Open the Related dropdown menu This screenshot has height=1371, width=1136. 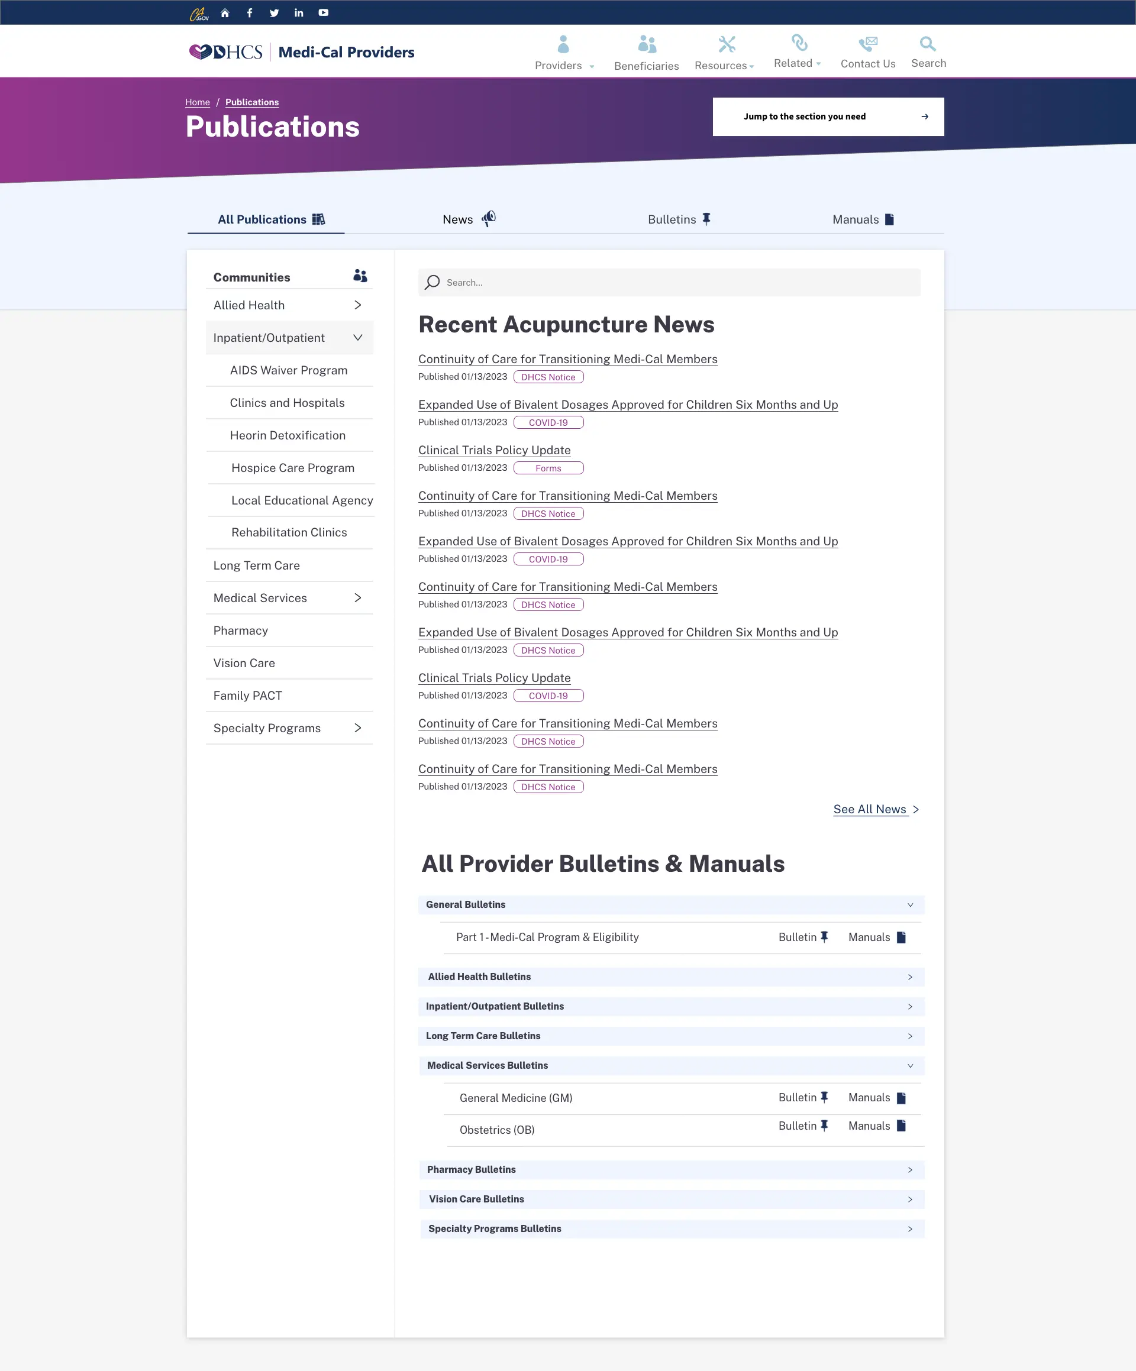[x=798, y=51]
